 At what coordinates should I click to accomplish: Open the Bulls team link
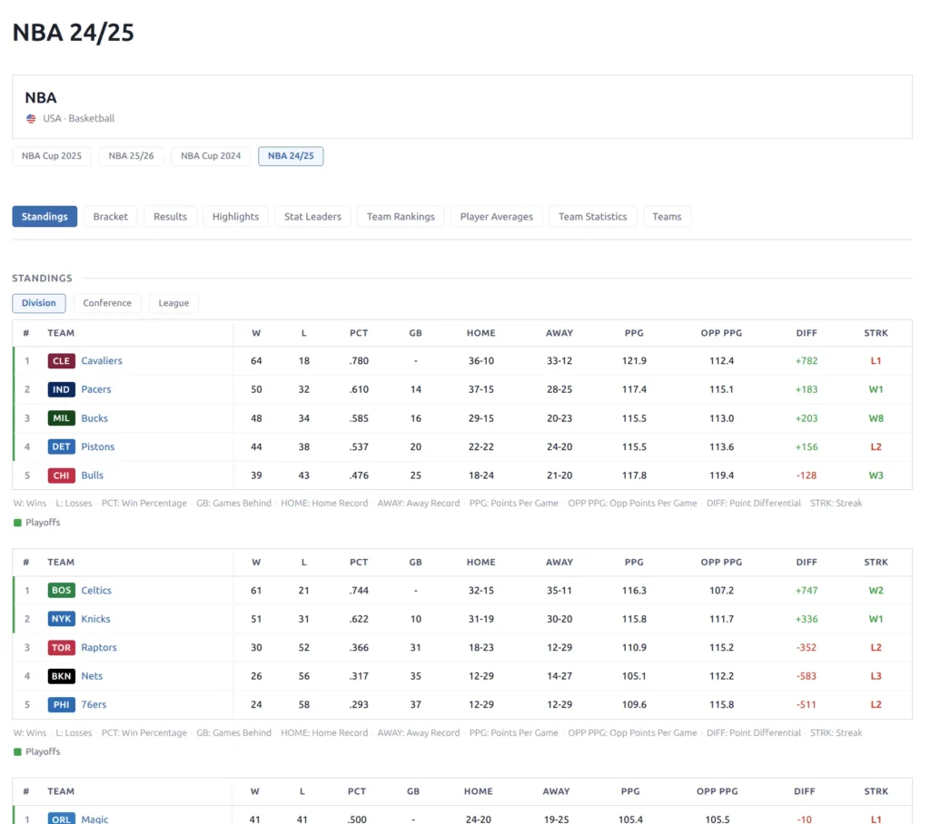coord(92,476)
